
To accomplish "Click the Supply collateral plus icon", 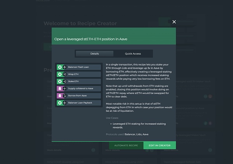I will coord(65,89).
